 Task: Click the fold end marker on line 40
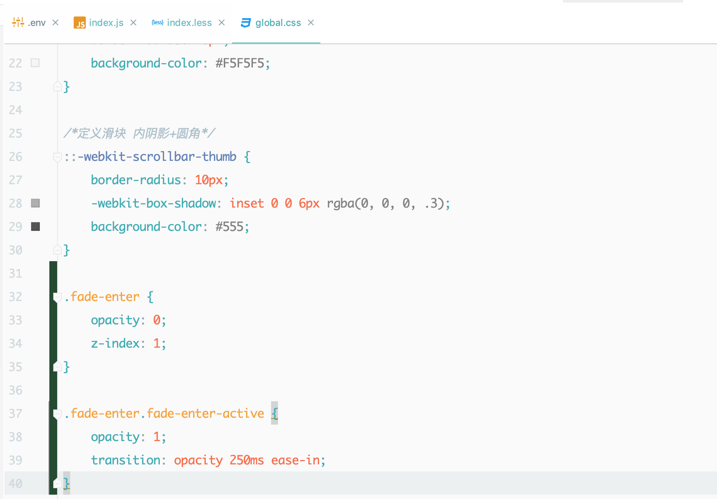[57, 483]
